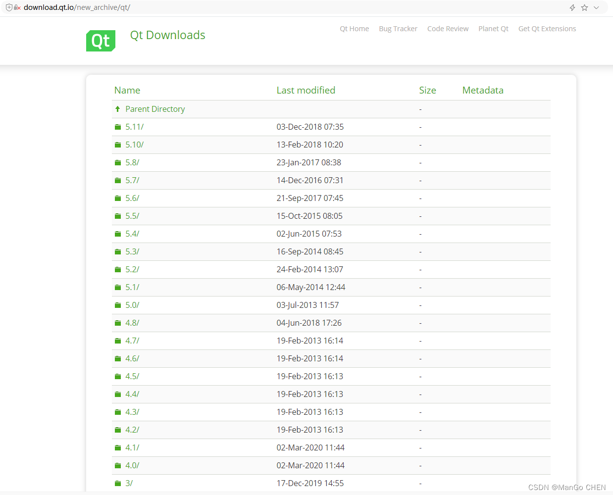This screenshot has width=613, height=495.
Task: Click the green Qt logo
Action: pos(101,41)
